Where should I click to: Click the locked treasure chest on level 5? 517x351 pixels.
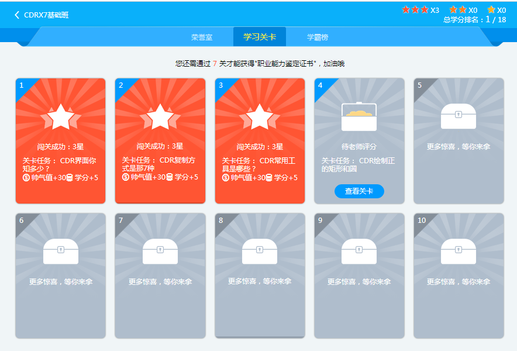459,116
